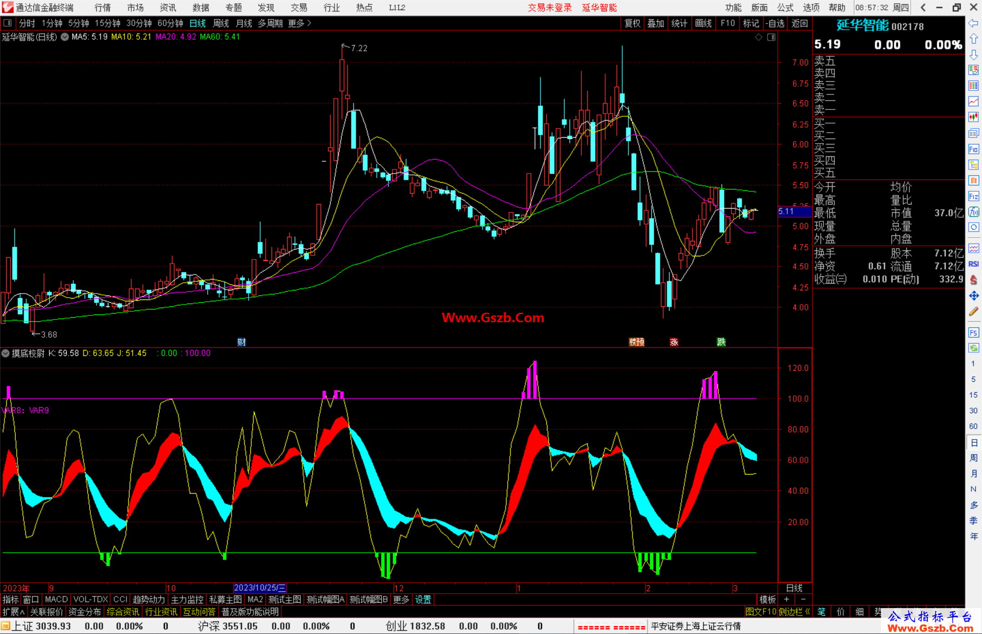Toggle the panel layout icon left of 分时
Screen dimensions: 982x634
click(8, 23)
